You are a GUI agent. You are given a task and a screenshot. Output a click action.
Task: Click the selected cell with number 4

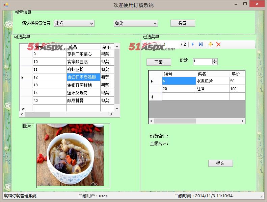[179, 81]
